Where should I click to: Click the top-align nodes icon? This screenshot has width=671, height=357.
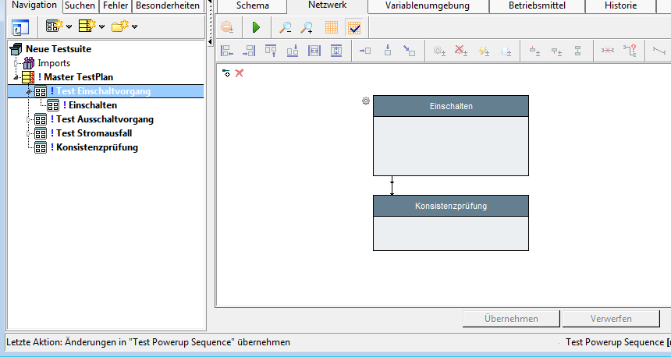click(x=271, y=51)
